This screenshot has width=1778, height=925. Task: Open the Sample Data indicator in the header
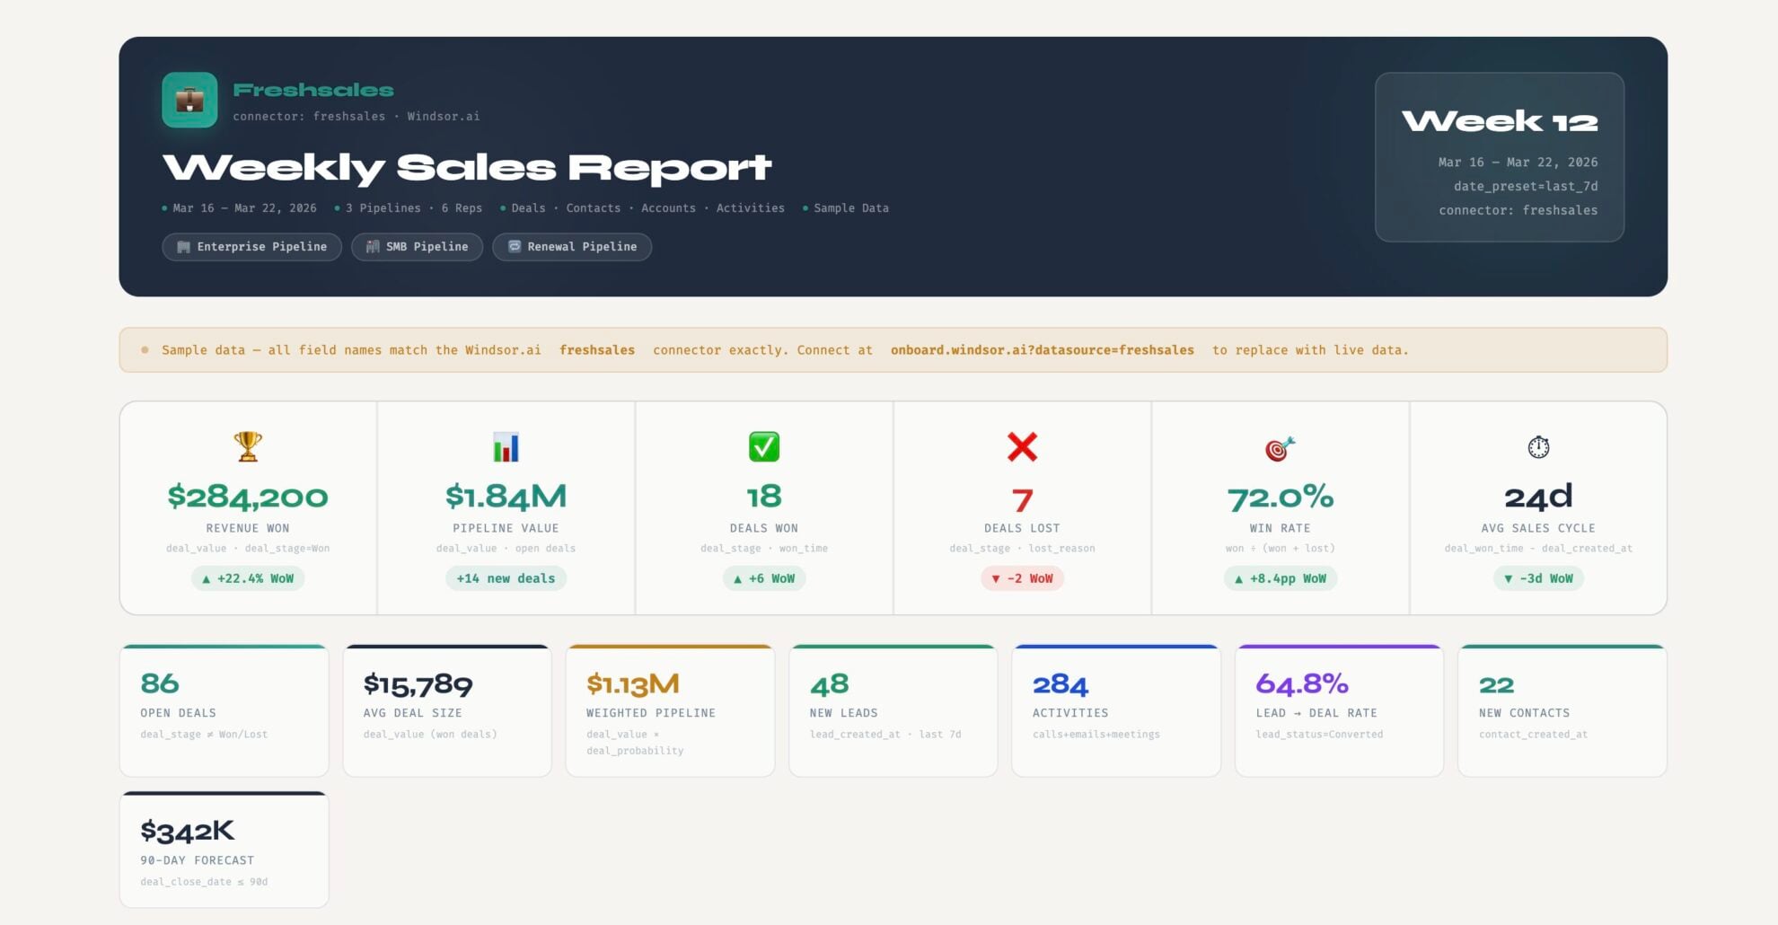coord(845,207)
